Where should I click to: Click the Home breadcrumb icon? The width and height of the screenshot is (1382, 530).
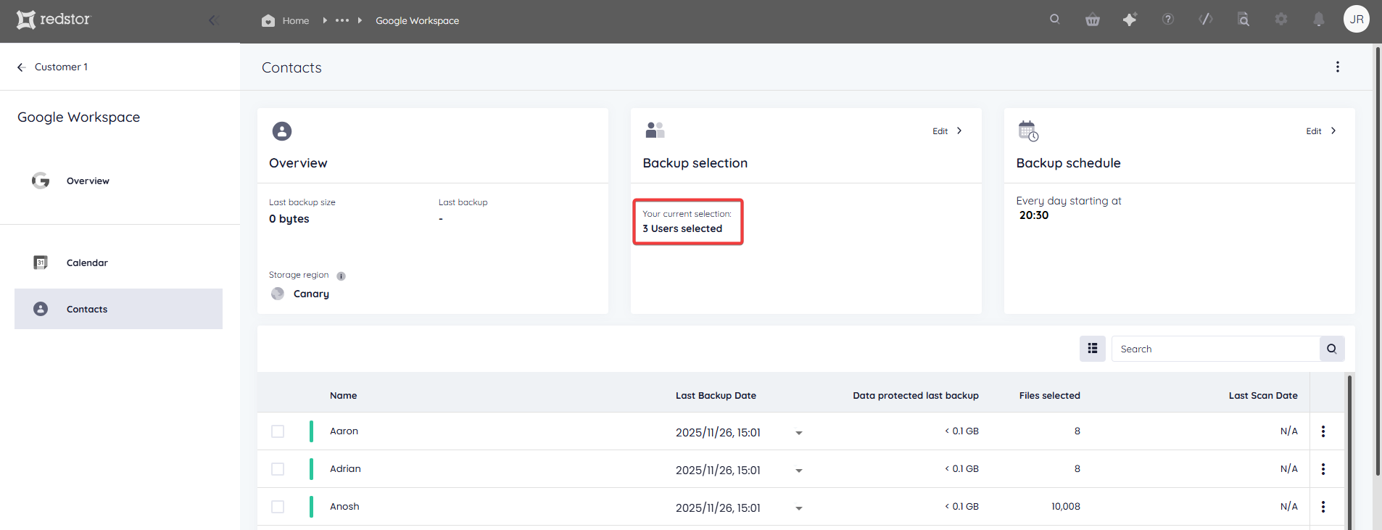268,20
